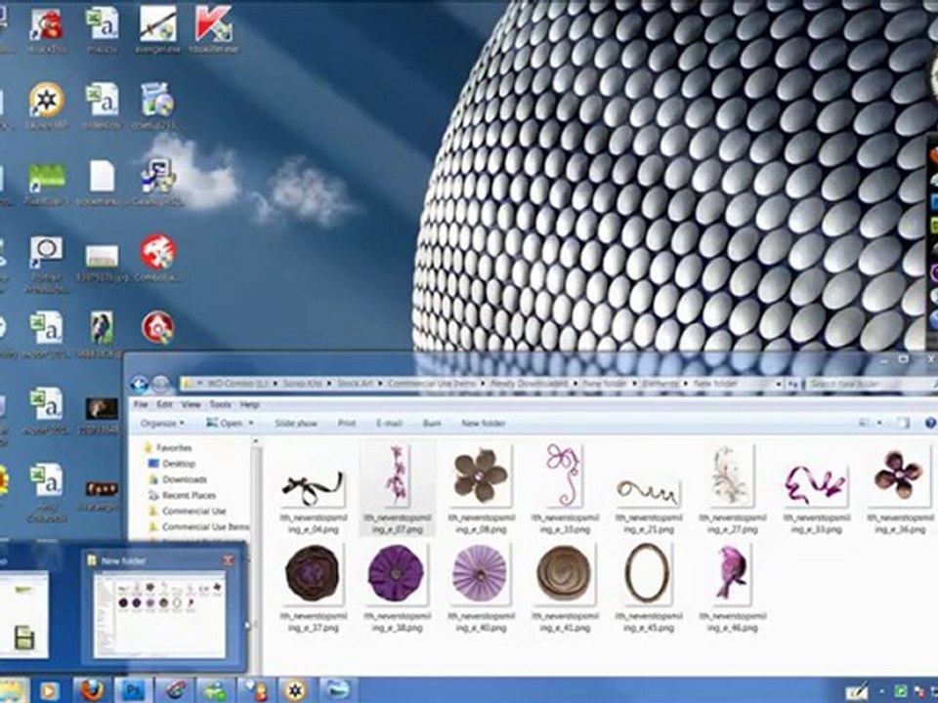Open the address bar history dropdown arrow
The width and height of the screenshot is (938, 703).
point(779,384)
